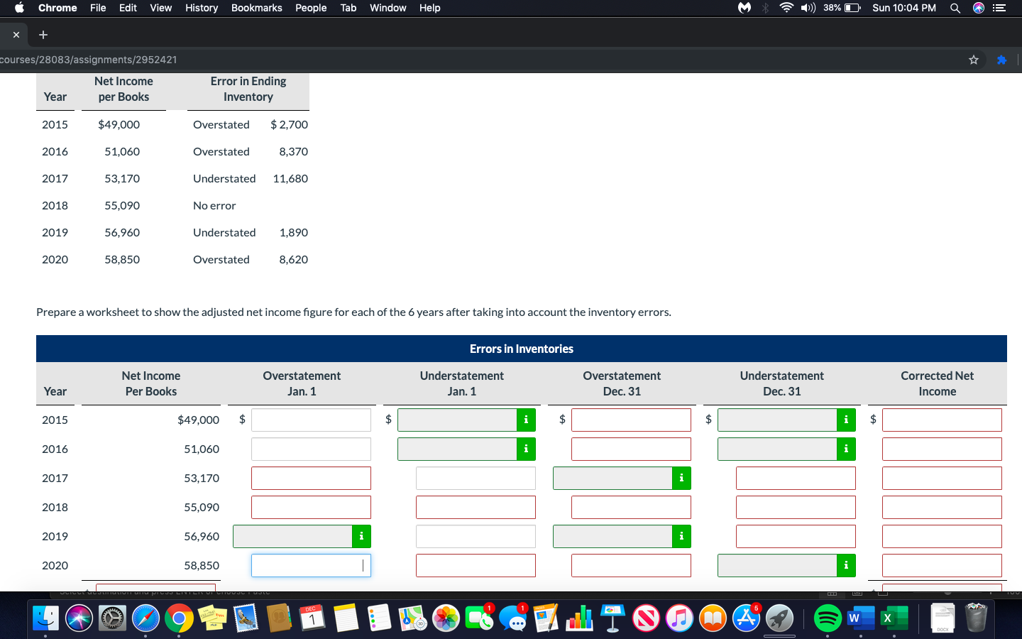Viewport: 1022px width, 639px height.
Task: Open Chrome extensions puzzle icon
Action: tap(1001, 60)
